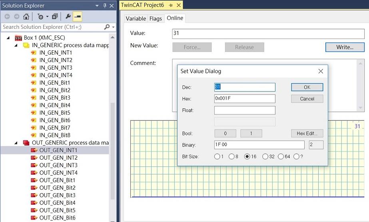Collapse the OUT_GENERIC process data mapping node
This screenshot has height=222, width=369.
pyautogui.click(x=16, y=143)
